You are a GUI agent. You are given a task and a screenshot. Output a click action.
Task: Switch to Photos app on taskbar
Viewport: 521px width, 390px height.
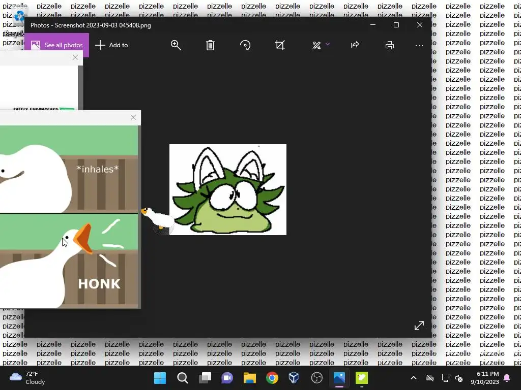pos(339,378)
